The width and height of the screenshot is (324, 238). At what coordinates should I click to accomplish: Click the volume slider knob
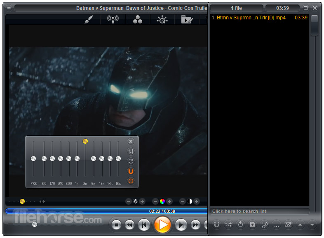[x=35, y=224]
